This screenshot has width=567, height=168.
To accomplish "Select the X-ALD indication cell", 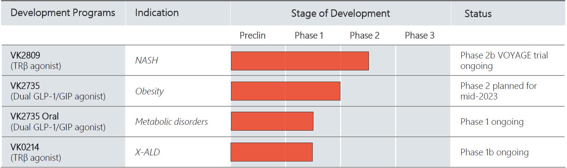I will pyautogui.click(x=147, y=152).
